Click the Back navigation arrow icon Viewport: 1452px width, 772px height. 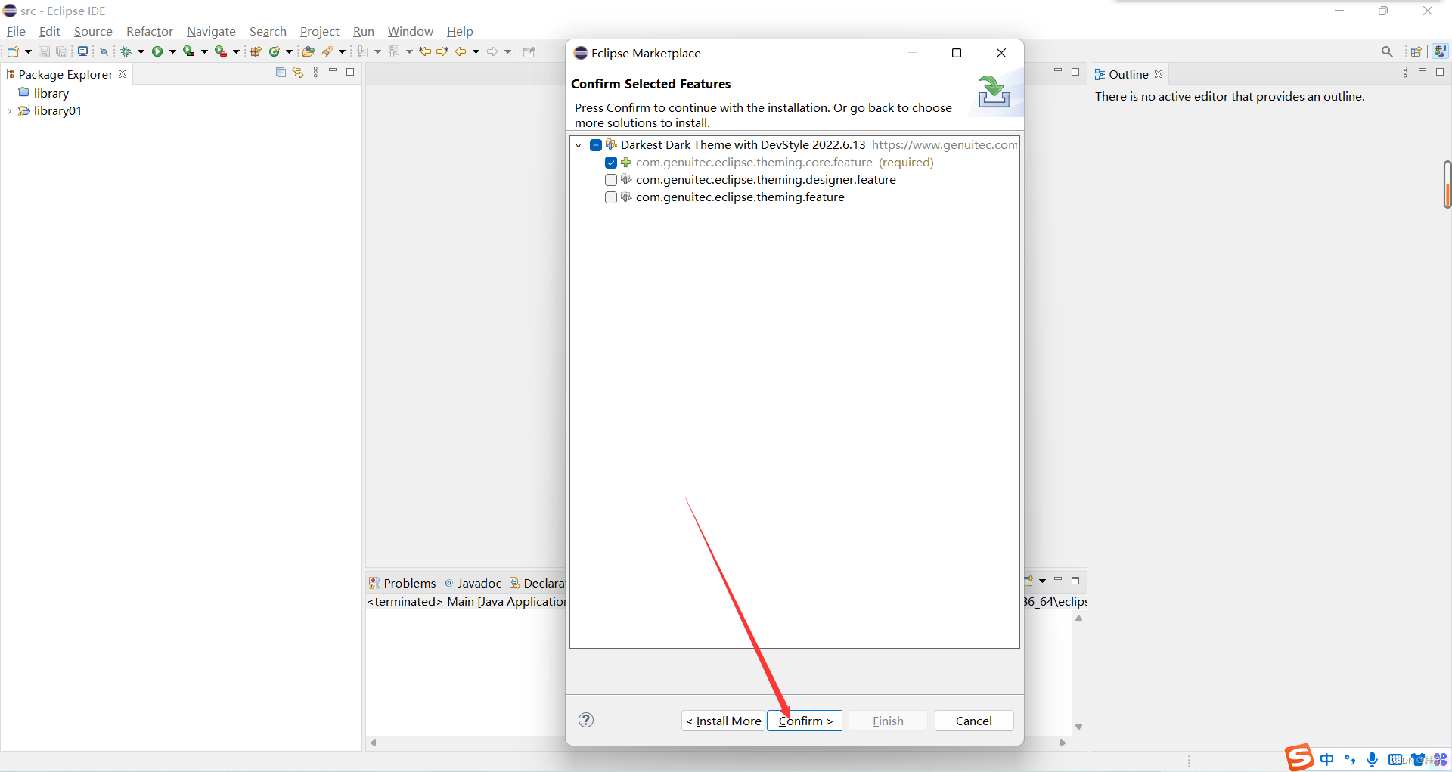coord(461,51)
